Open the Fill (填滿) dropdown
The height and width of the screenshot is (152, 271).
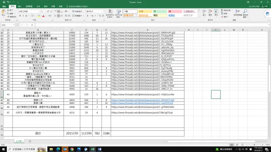224,14
